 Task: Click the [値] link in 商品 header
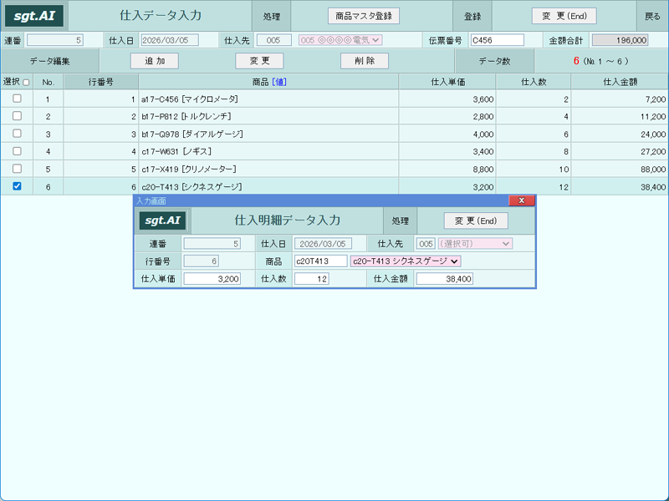(x=279, y=82)
